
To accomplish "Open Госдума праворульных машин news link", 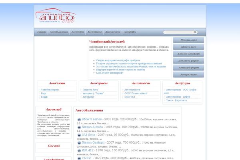I will tap(129, 63).
